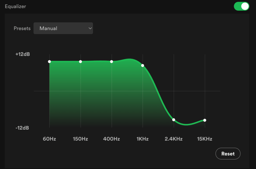Select the 400Hz frequency label
Screen dimensions: 256x169
coord(111,139)
